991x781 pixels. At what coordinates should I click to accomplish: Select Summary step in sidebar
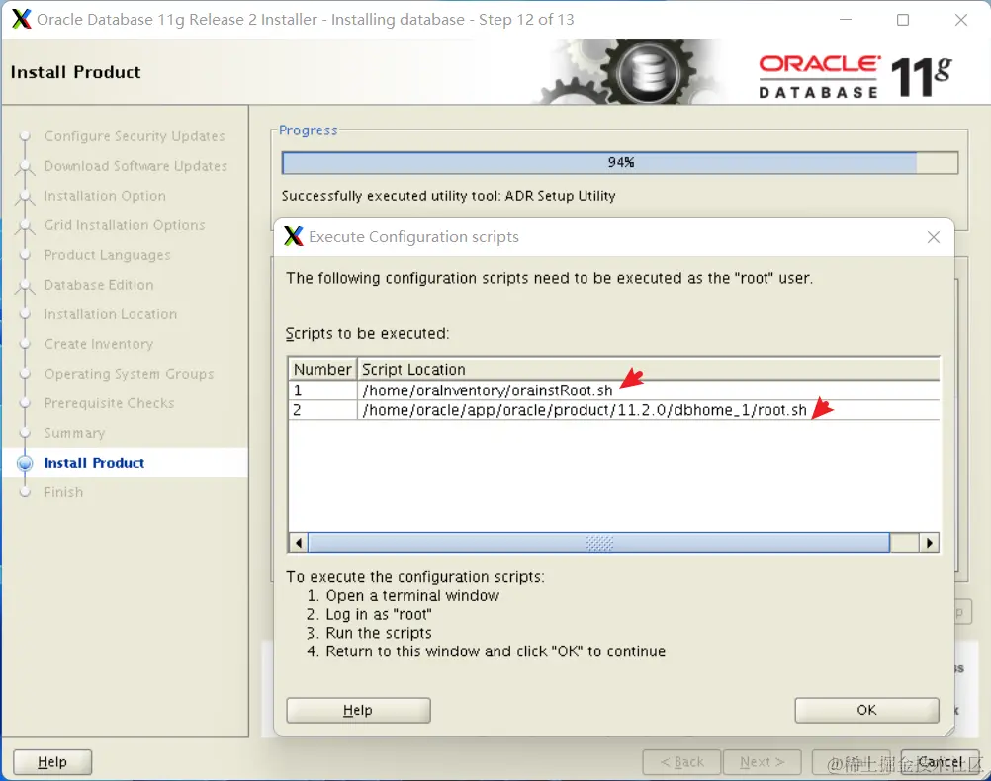coord(74,433)
